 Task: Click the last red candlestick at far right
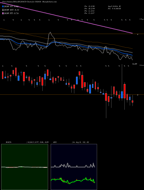point(132,101)
